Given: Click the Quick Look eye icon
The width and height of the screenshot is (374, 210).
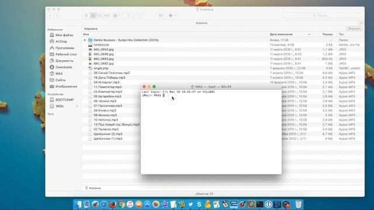Looking at the screenshot, I should tap(161, 16).
